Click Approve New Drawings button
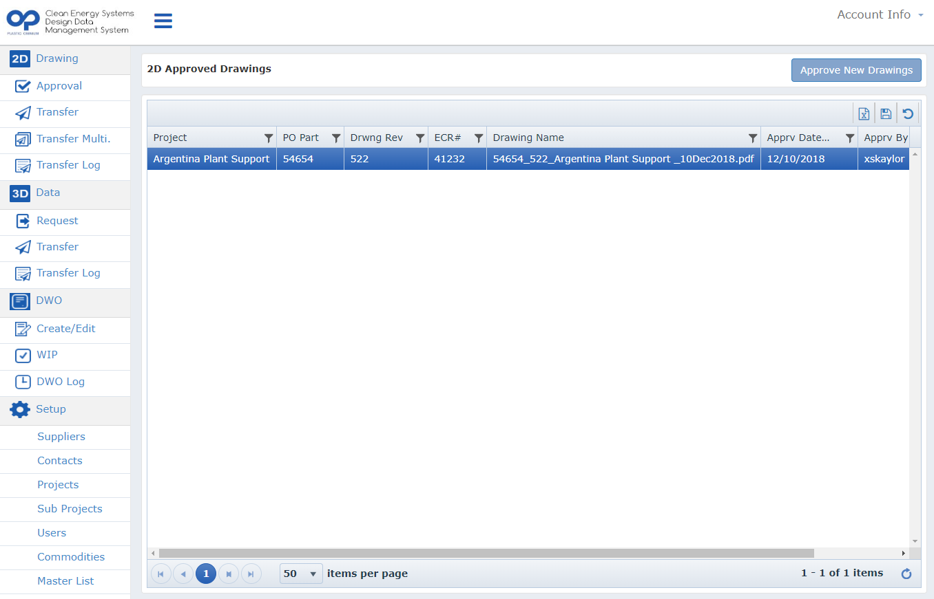The image size is (934, 599). [856, 70]
